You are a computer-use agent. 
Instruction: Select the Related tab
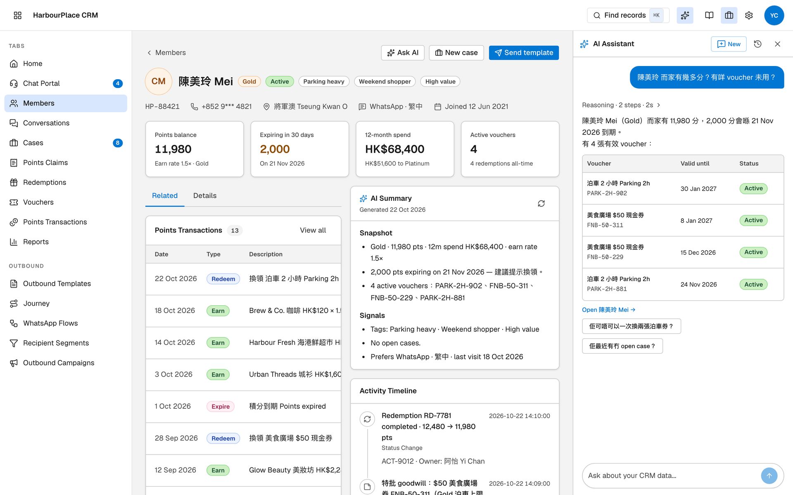[x=165, y=196]
